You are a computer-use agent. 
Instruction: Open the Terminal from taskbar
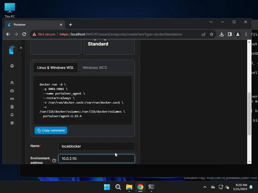(151, 187)
